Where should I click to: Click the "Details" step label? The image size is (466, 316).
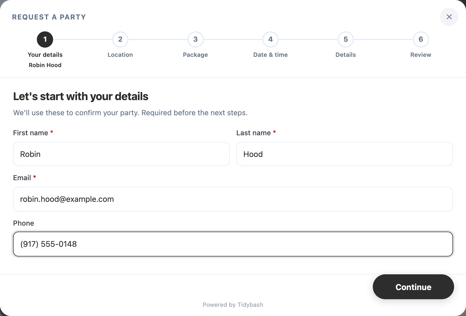point(346,55)
